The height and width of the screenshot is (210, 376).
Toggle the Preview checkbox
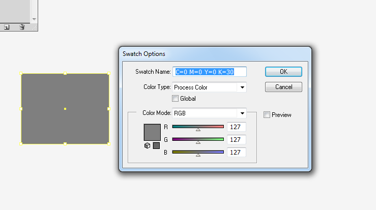coord(267,115)
